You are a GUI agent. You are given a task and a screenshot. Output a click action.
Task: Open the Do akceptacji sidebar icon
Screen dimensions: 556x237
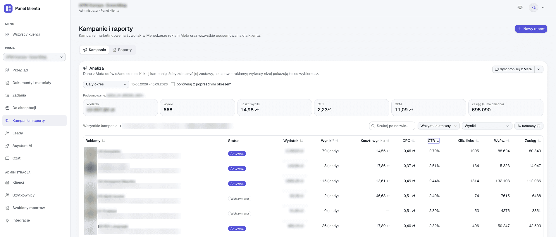pyautogui.click(x=7, y=108)
